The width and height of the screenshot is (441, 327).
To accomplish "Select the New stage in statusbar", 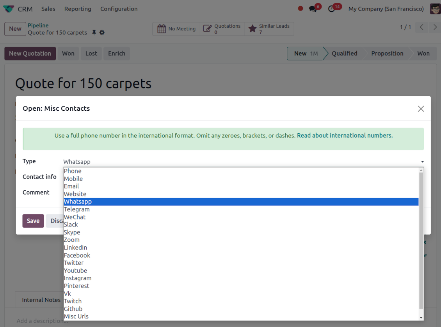I will (x=306, y=53).
